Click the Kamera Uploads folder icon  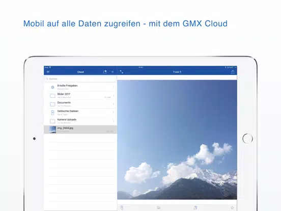[x=52, y=121]
